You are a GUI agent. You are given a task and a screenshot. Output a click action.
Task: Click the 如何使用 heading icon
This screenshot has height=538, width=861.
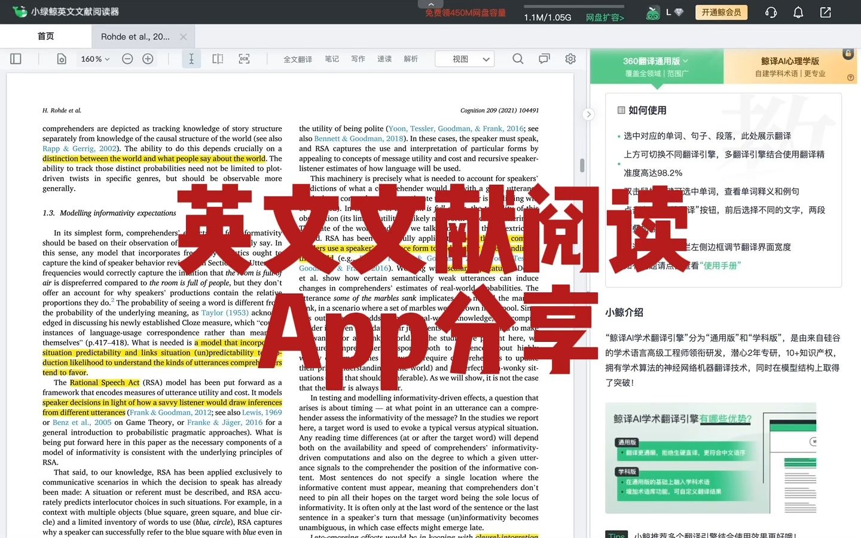(621, 110)
